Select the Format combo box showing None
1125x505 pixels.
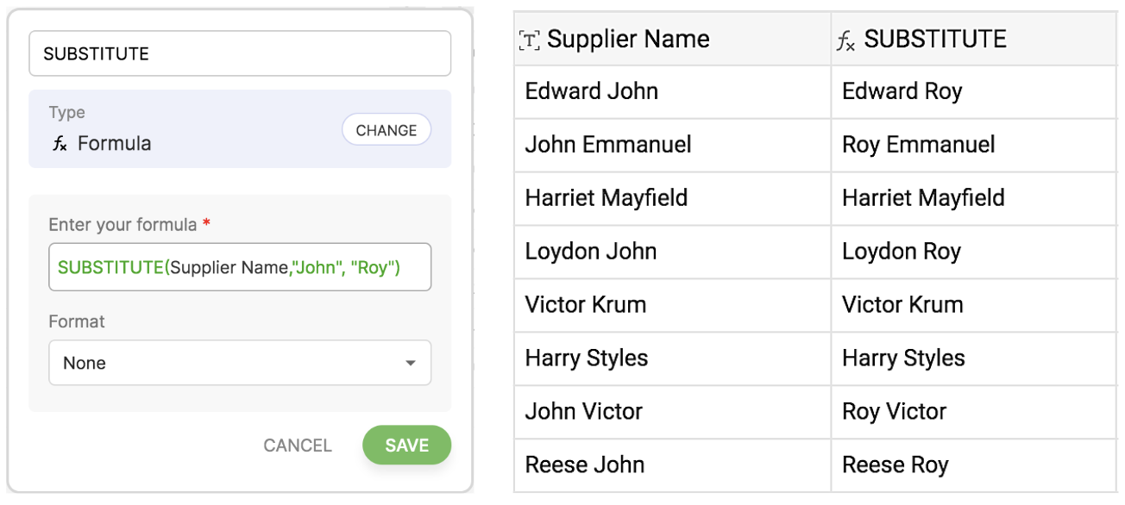(x=239, y=363)
